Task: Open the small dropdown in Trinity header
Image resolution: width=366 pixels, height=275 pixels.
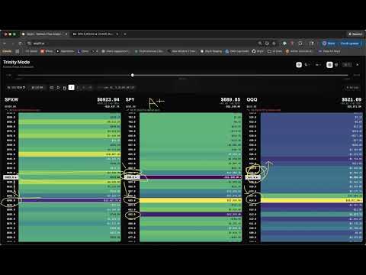Action: [318, 65]
